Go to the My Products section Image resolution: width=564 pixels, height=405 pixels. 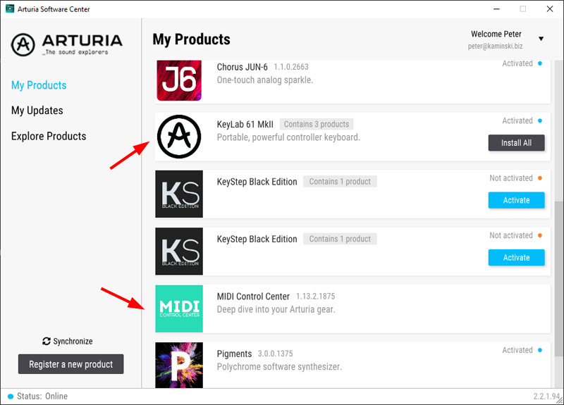tap(39, 85)
